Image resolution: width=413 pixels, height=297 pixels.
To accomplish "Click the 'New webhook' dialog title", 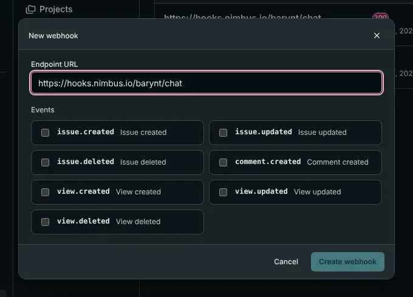I will tap(53, 36).
